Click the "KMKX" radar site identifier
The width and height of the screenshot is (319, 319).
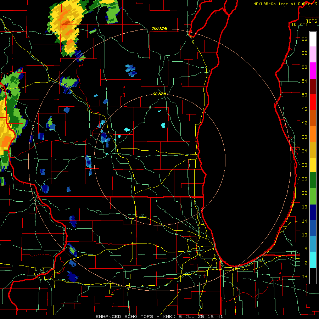click(169, 317)
